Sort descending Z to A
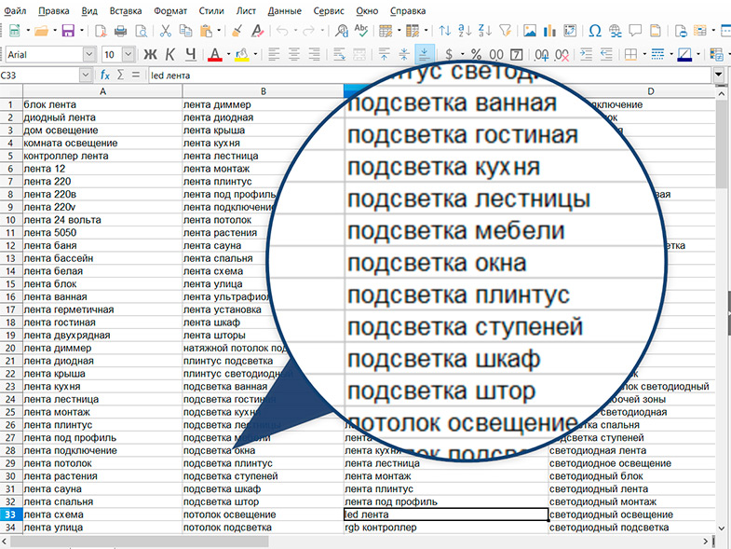This screenshot has width=731, height=549. pyautogui.click(x=485, y=32)
